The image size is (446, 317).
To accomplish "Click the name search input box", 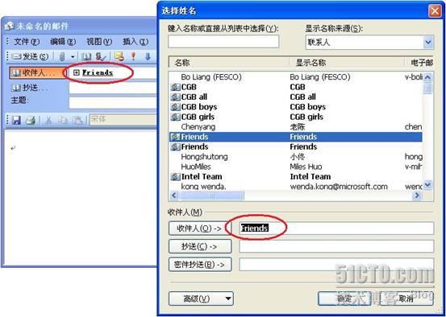I will [x=223, y=42].
